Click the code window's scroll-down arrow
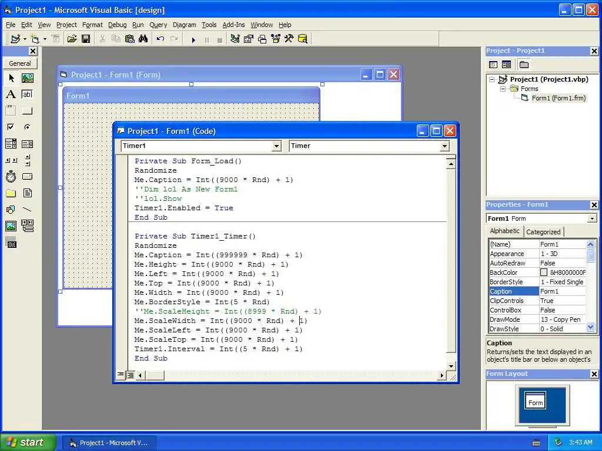The image size is (602, 451). [x=451, y=366]
